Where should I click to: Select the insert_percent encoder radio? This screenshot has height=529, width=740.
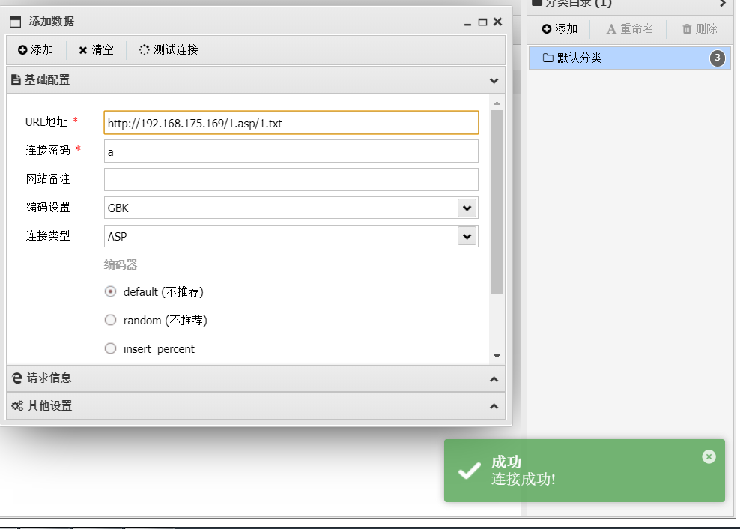110,348
